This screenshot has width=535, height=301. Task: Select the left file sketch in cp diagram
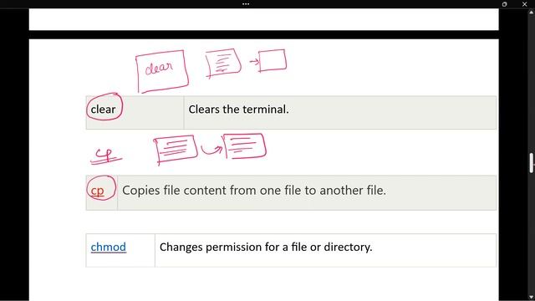[x=176, y=149]
